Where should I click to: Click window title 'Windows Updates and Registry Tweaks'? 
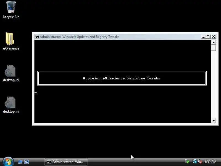pyautogui.click(x=91, y=37)
